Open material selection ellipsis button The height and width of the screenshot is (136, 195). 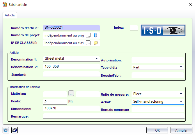71,93
